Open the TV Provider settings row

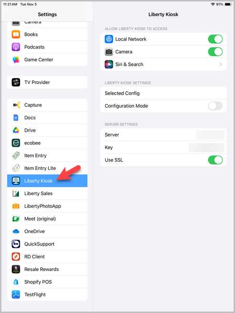pyautogui.click(x=47, y=82)
